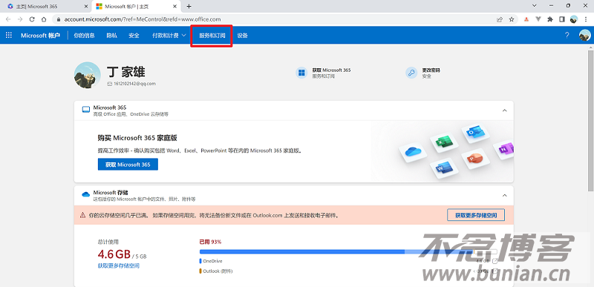
Task: Open the account avatar in the blue header
Action: (x=584, y=35)
